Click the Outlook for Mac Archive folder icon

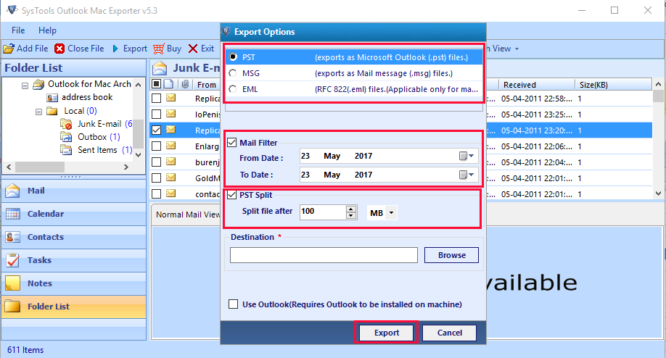[x=38, y=84]
